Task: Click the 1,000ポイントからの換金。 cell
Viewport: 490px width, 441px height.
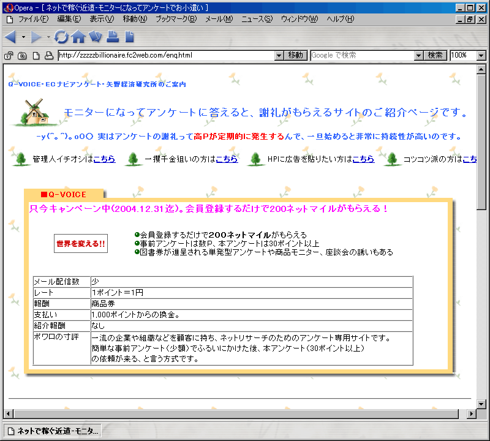Action: [252, 315]
